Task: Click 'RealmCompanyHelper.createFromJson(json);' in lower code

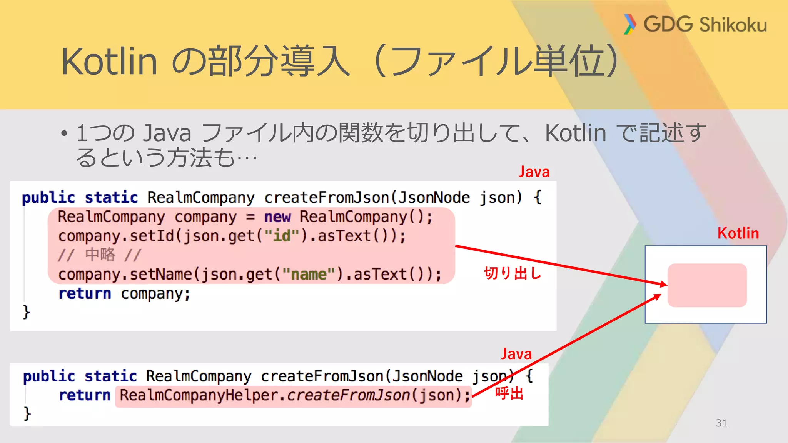Action: coord(295,395)
